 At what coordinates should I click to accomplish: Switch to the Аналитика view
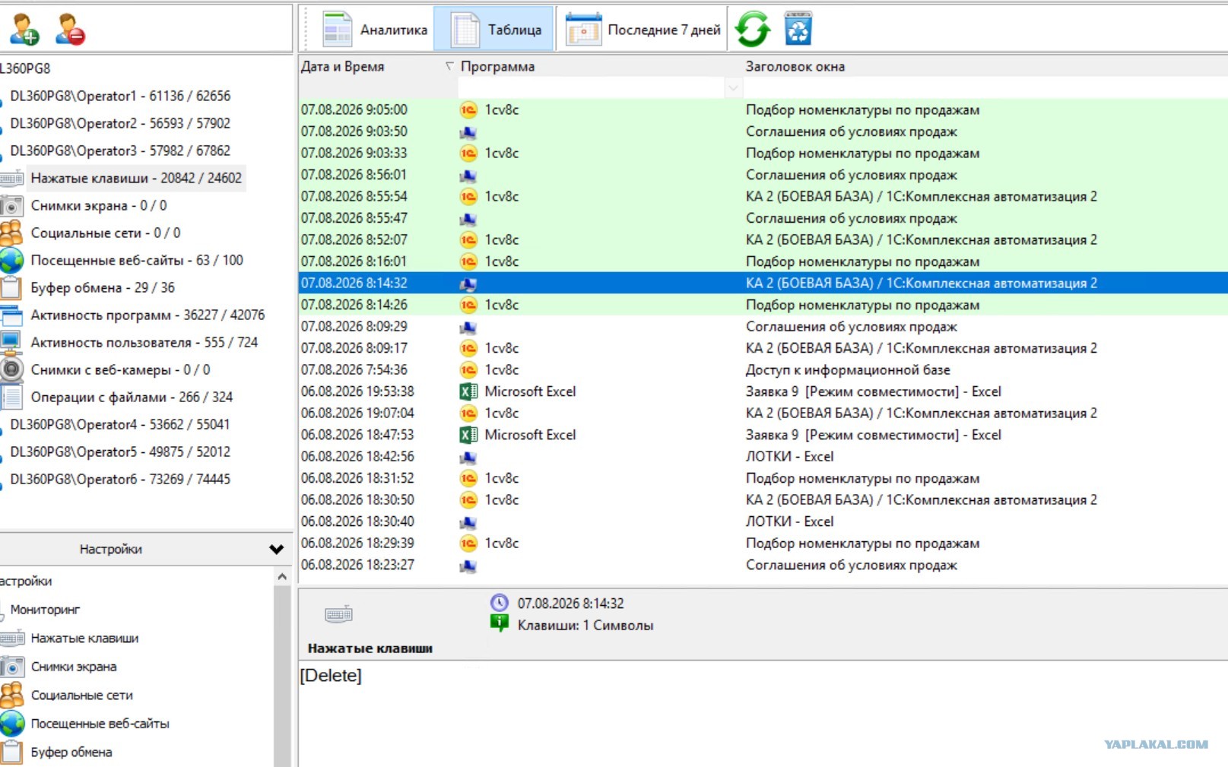click(373, 30)
